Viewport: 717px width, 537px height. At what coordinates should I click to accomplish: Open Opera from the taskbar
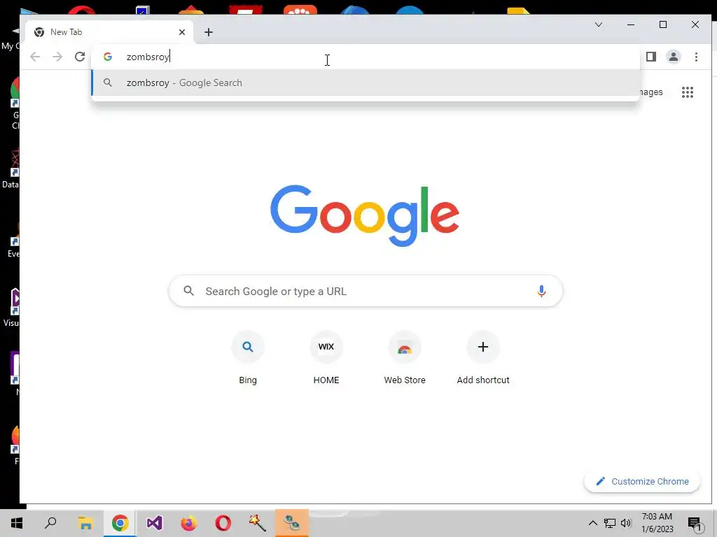point(223,523)
